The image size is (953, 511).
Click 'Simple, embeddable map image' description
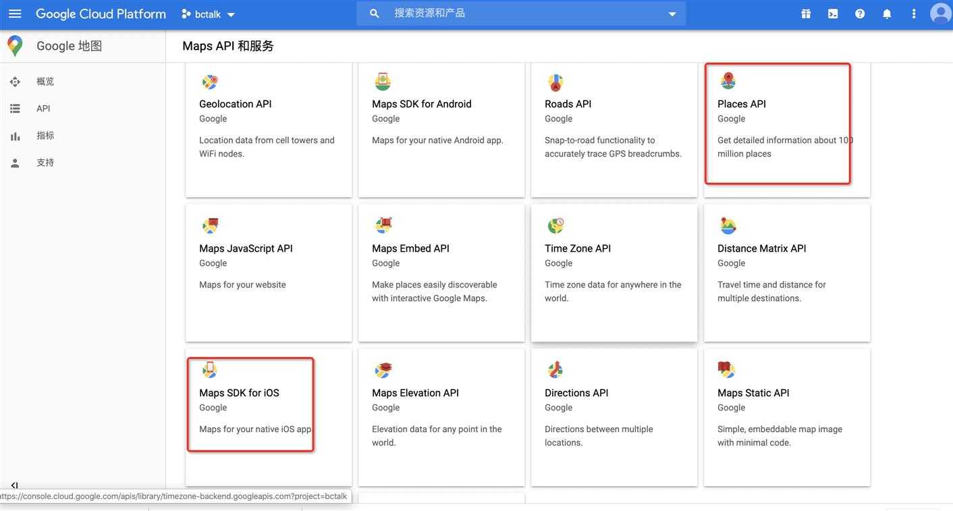(780, 436)
